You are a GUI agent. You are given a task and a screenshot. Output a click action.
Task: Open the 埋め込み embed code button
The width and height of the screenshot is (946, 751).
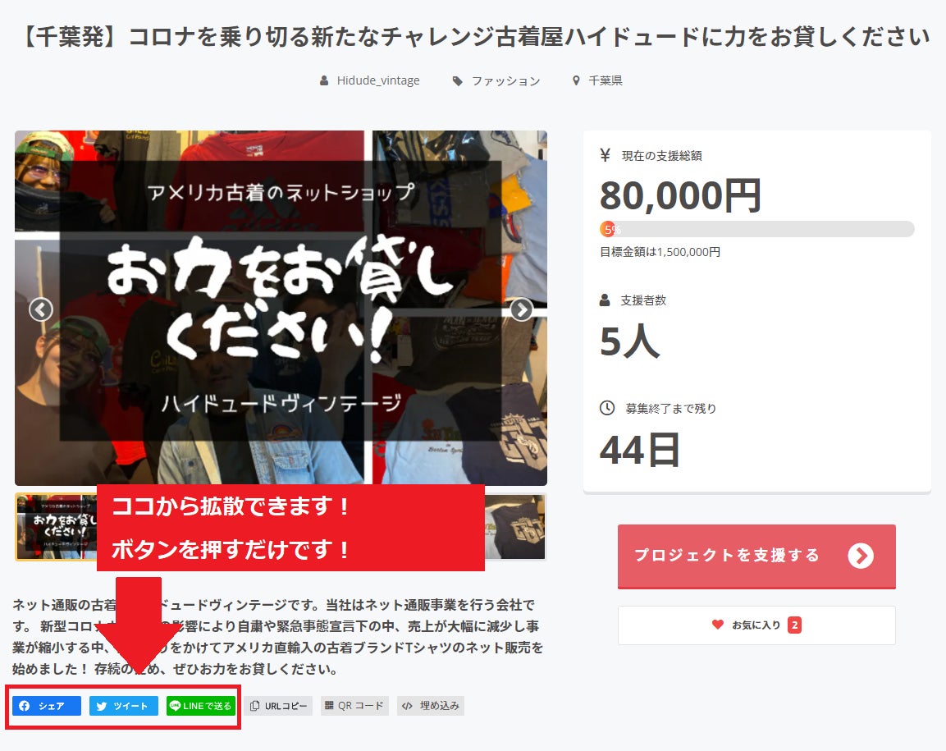431,706
